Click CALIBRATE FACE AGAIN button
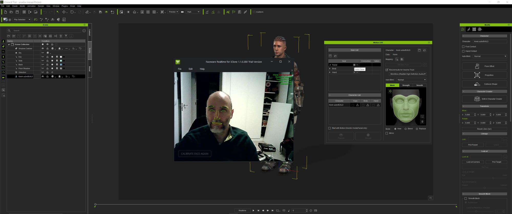Screen dimensions: 512x214 [x=195, y=154]
